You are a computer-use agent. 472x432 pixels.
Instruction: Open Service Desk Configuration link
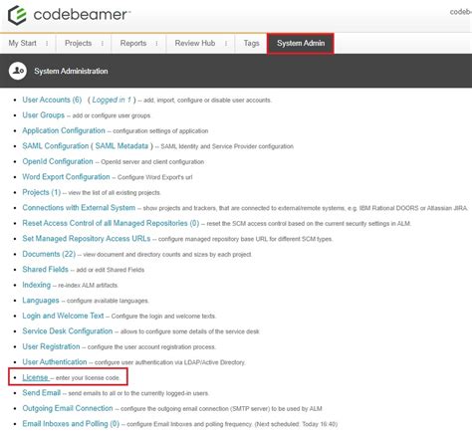pyautogui.click(x=68, y=331)
